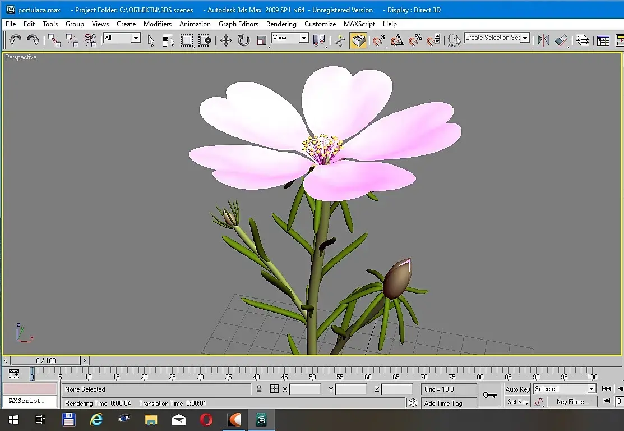Screen dimensions: 624x431
Task: Open the Create Selection Set dropdown
Action: (525, 38)
